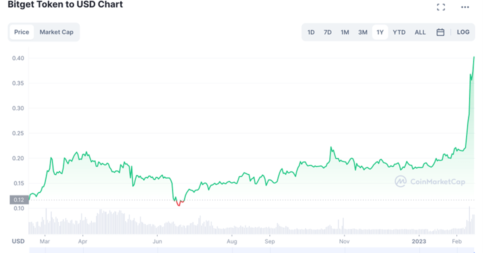Show all-time data with ALL button
Screen dimensions: 483x253
point(420,32)
